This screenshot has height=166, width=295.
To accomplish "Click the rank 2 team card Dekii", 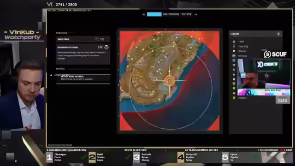I will tap(110, 157).
